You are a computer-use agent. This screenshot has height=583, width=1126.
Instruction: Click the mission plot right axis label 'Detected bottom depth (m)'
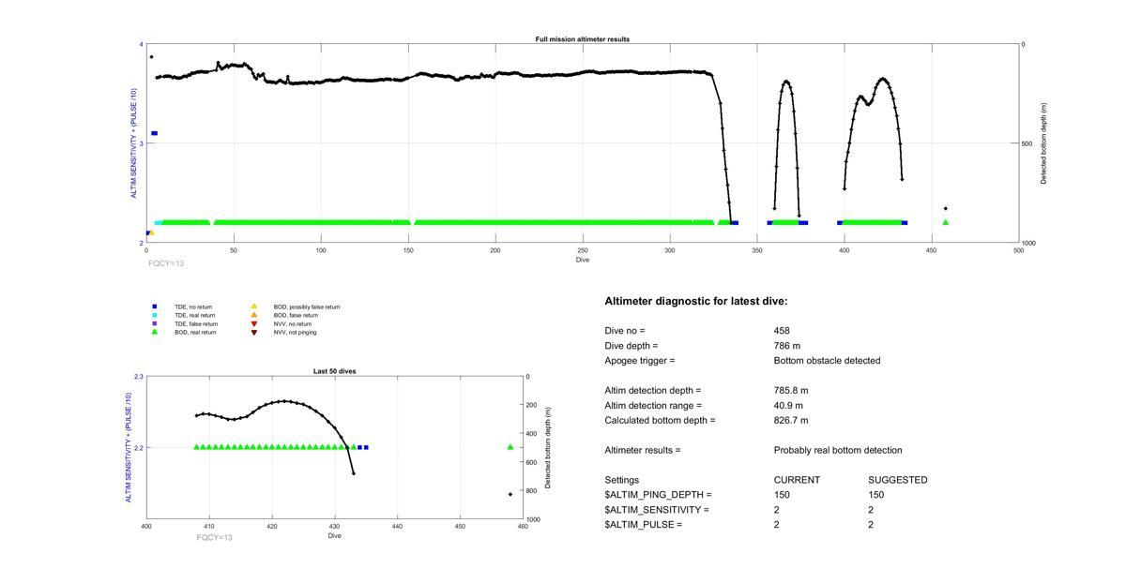point(1043,143)
